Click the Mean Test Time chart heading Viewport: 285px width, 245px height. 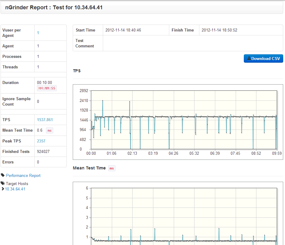[x=89, y=168]
